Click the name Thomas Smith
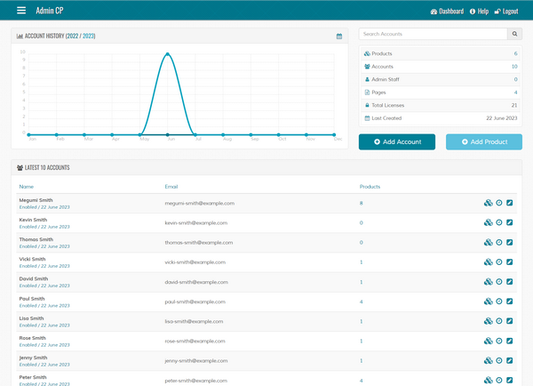The image size is (533, 386). click(x=36, y=239)
